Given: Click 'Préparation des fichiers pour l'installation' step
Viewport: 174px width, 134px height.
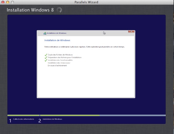Looking at the screenshot, I should pyautogui.click(x=65, y=57).
